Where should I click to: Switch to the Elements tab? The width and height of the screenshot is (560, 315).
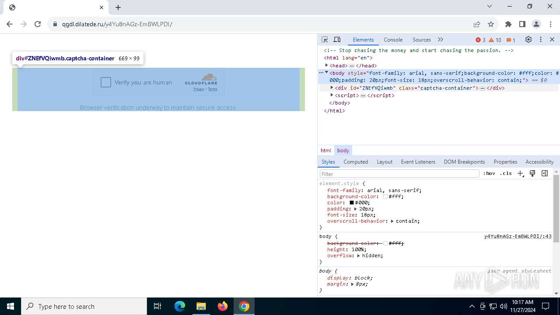tap(363, 39)
